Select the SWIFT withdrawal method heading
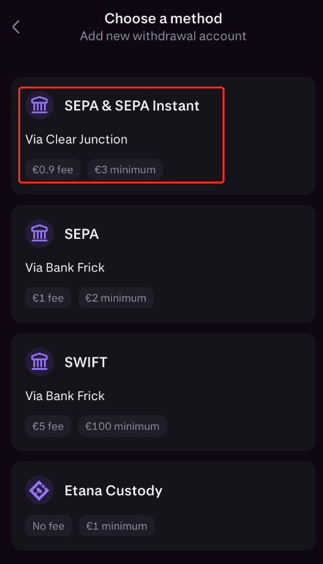The width and height of the screenshot is (323, 564). 86,362
